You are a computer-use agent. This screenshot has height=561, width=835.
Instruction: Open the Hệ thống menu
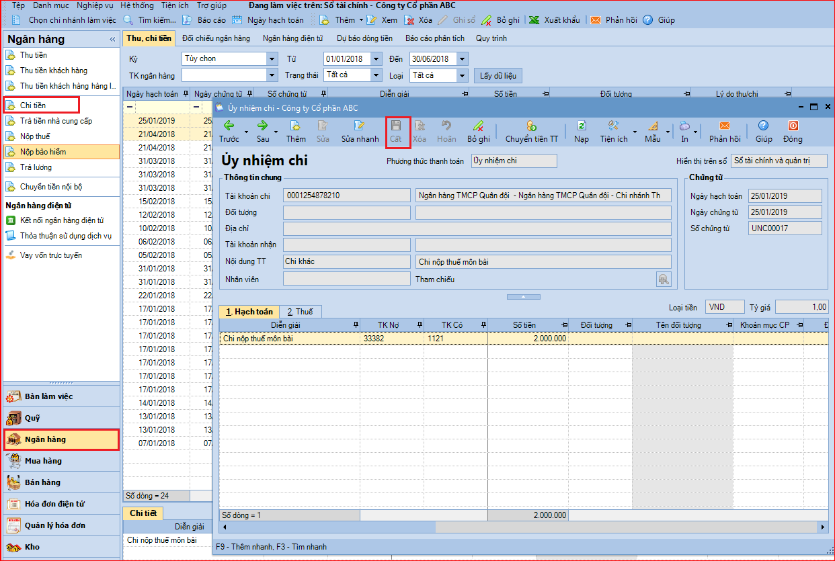pyautogui.click(x=138, y=5)
